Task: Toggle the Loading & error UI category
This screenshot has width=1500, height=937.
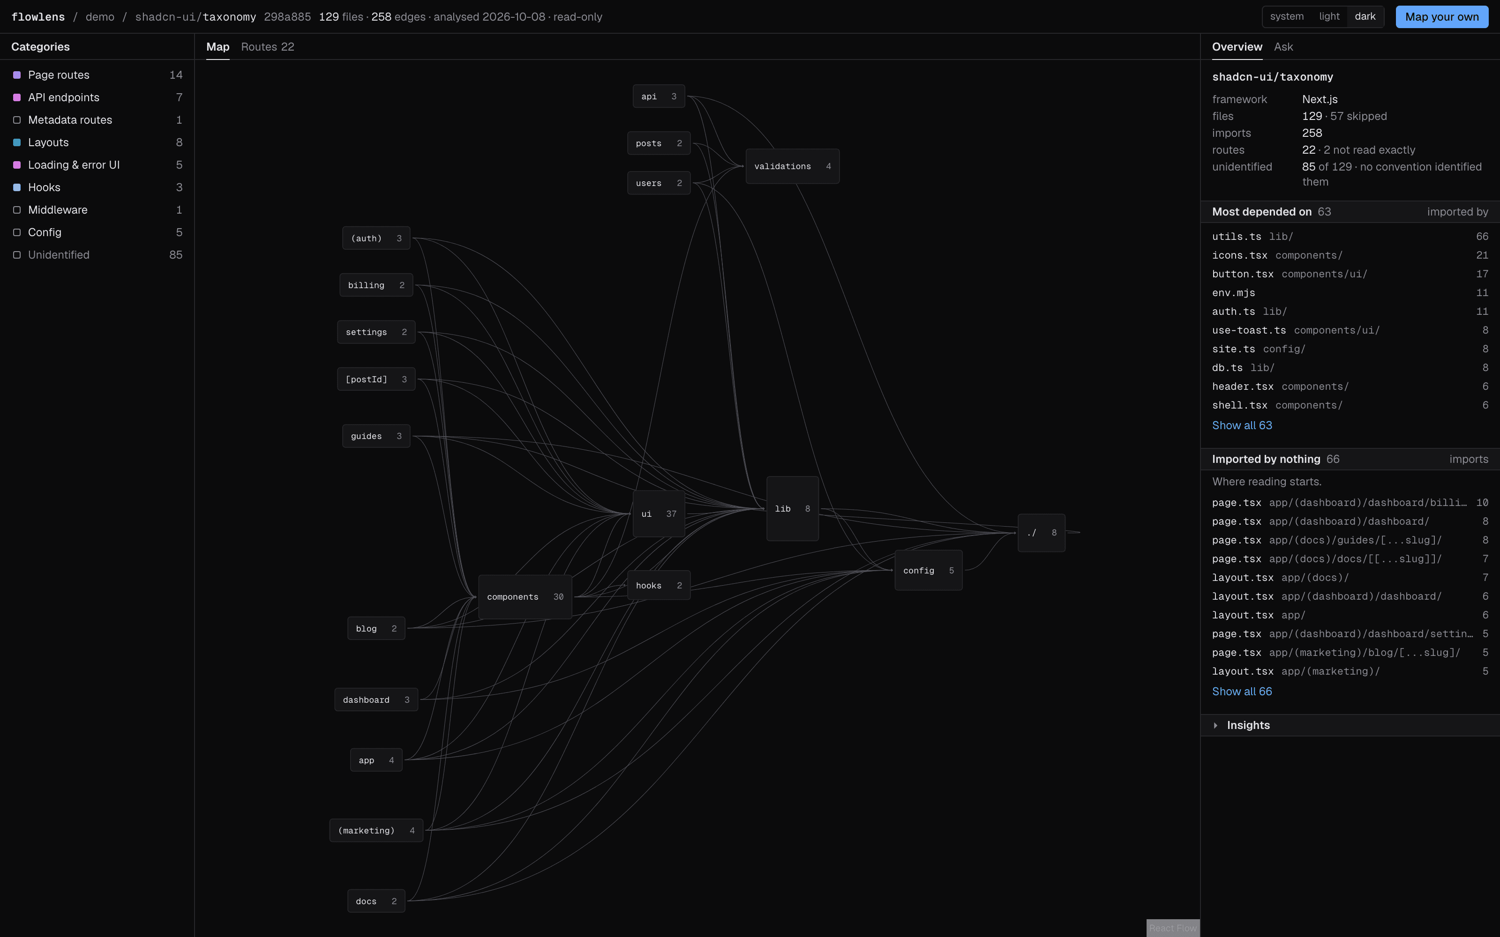Action: point(97,165)
